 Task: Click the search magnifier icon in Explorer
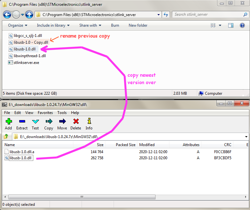point(245,14)
